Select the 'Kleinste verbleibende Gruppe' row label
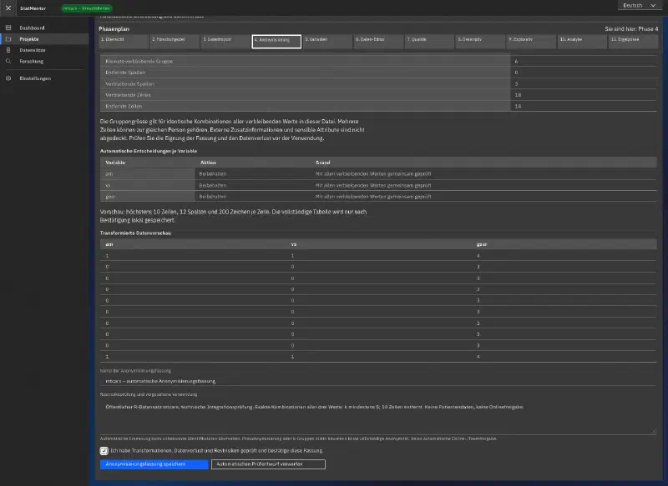The width and height of the screenshot is (668, 486). tap(139, 61)
